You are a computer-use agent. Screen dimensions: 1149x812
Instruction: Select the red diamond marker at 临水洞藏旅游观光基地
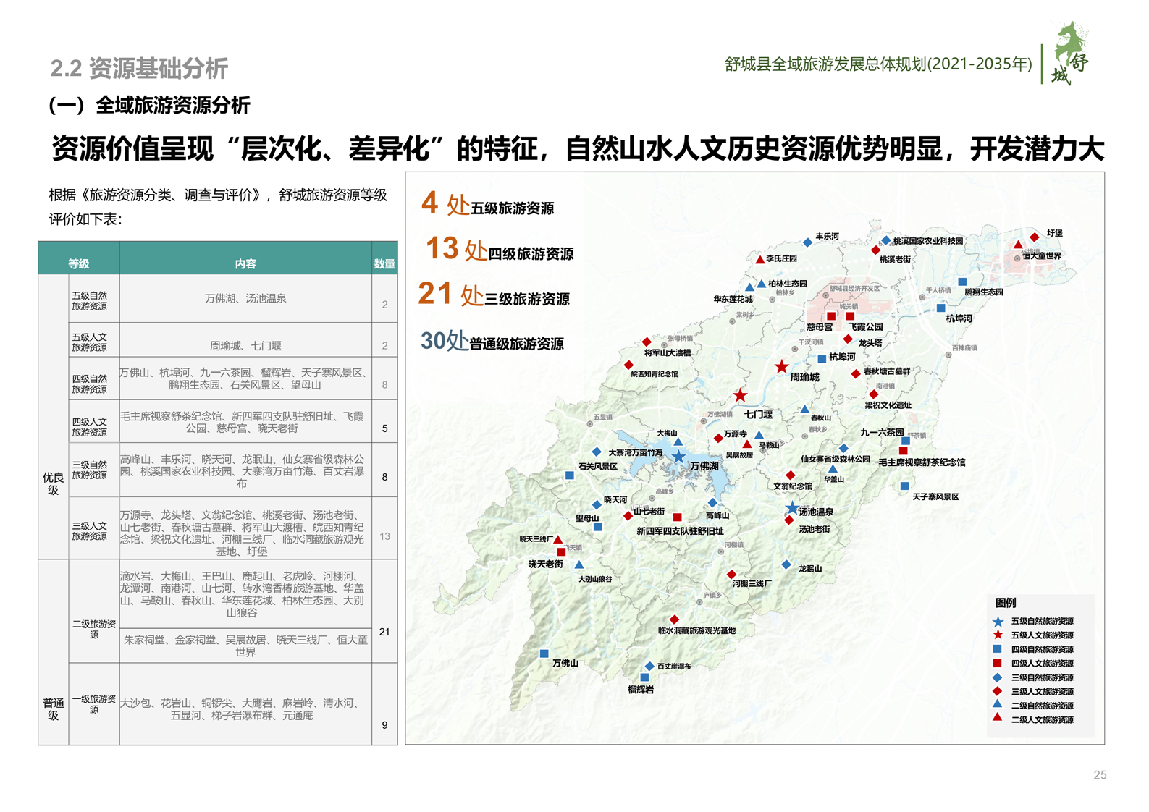click(x=674, y=619)
